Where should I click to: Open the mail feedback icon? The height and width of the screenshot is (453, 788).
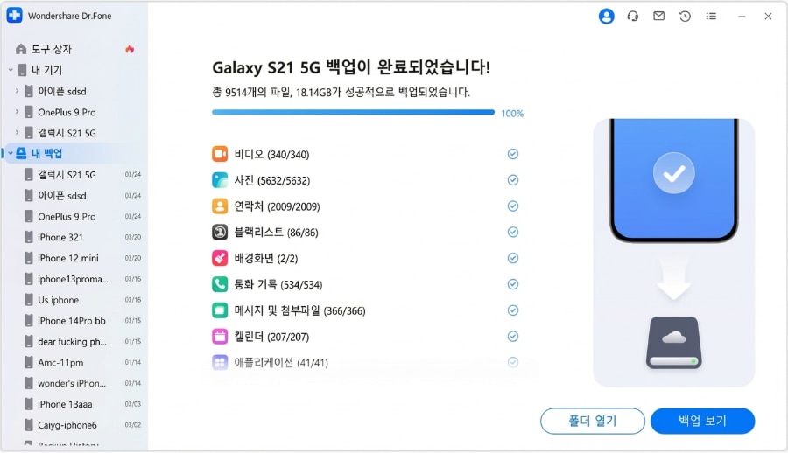point(658,17)
